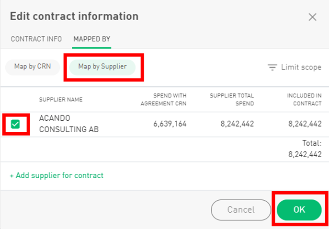Select the ACANDO CONSULTING AB supplier name

click(68, 124)
